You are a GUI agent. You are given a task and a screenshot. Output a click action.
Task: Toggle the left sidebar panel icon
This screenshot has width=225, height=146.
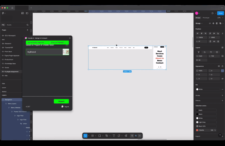pyautogui.click(x=27, y=13)
